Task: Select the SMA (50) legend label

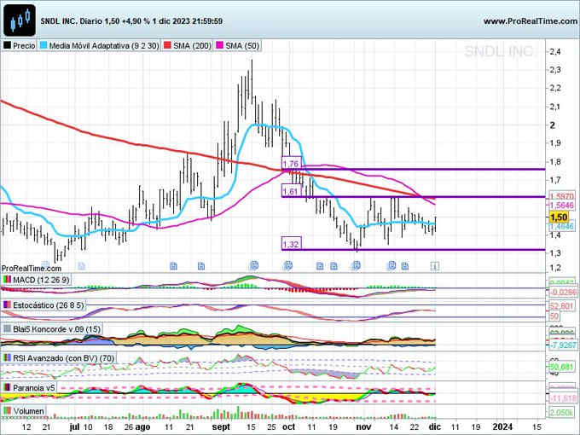Action: click(242, 46)
